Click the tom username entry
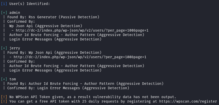 (x=13, y=79)
